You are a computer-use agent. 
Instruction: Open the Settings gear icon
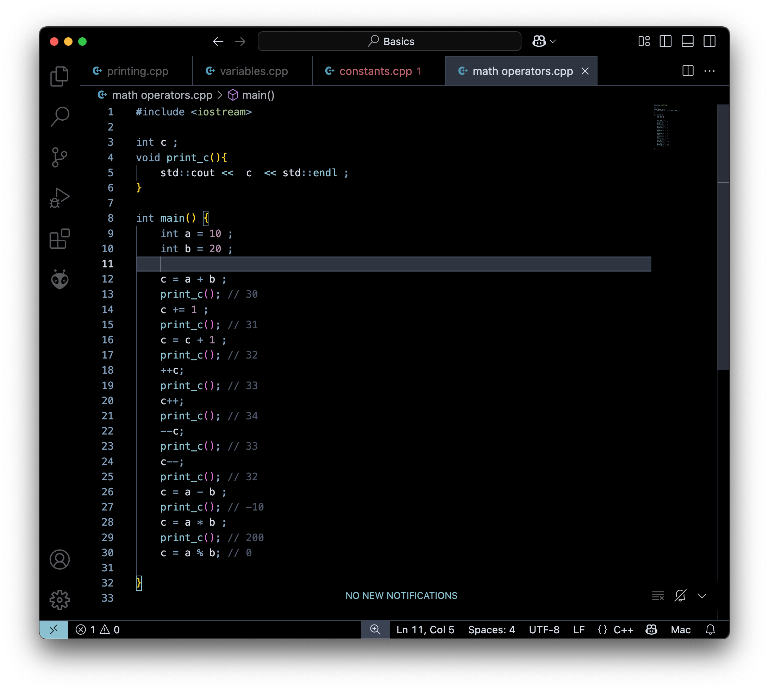pos(60,600)
